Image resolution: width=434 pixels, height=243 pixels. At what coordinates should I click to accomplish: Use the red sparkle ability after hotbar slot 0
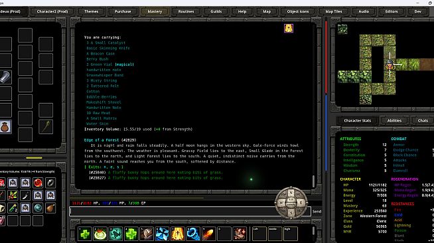click(240, 234)
